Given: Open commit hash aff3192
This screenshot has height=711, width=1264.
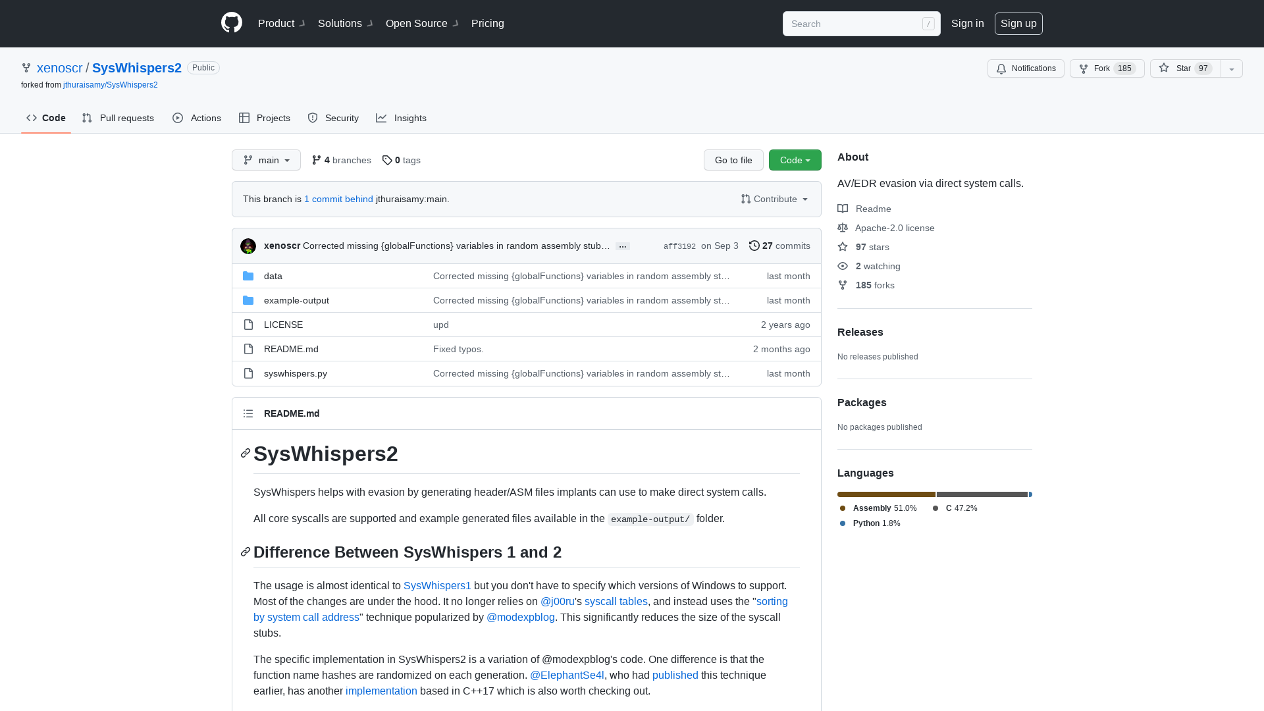Looking at the screenshot, I should [x=679, y=246].
